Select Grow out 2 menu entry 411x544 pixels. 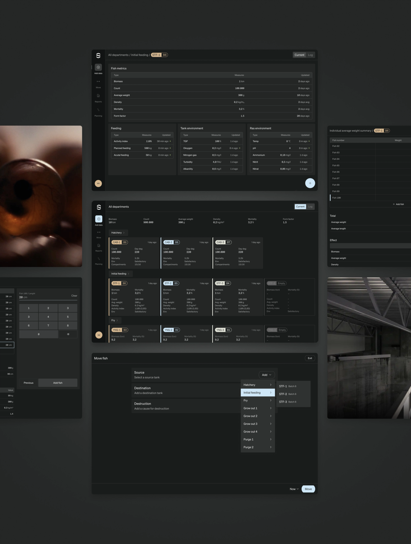tap(258, 416)
